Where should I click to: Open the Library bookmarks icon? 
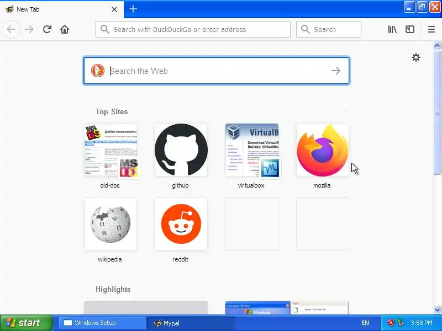(392, 29)
